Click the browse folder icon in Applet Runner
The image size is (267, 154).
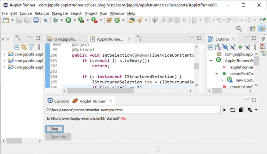coord(233,110)
